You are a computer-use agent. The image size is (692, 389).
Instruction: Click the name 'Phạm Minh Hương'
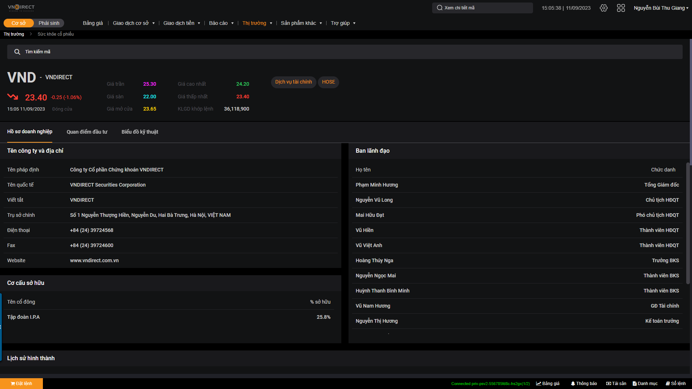point(377,185)
